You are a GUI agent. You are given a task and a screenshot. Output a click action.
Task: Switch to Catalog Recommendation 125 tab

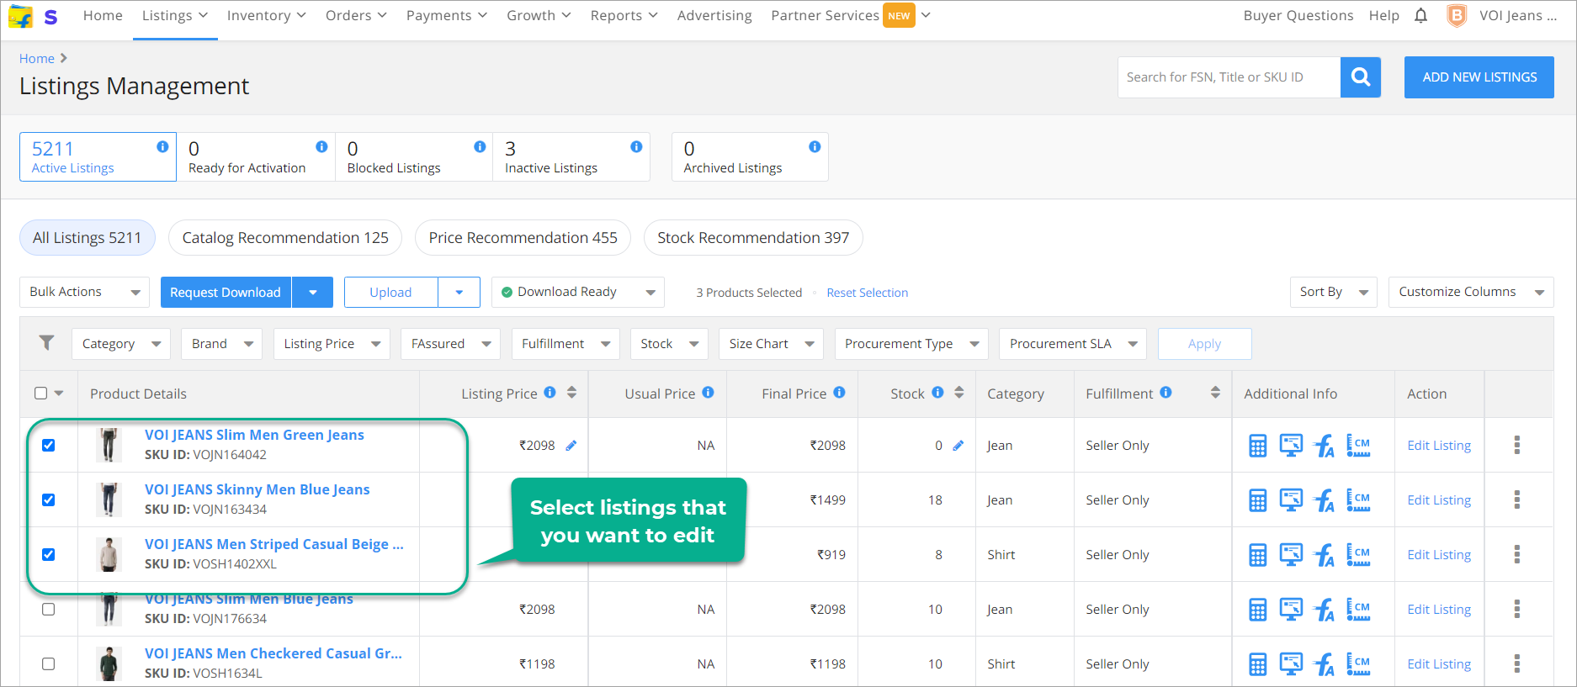pos(285,238)
